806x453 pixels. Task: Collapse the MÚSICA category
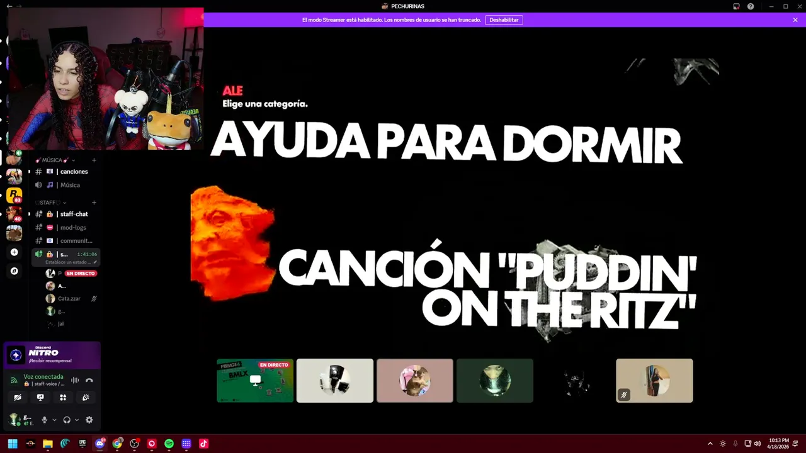coord(55,160)
